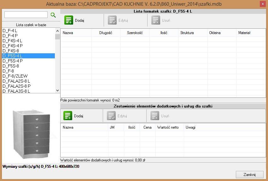This screenshot has width=268, height=181.
Task: Select D_F5S-4 P in cabinet list
Action: pyautogui.click(x=28, y=61)
